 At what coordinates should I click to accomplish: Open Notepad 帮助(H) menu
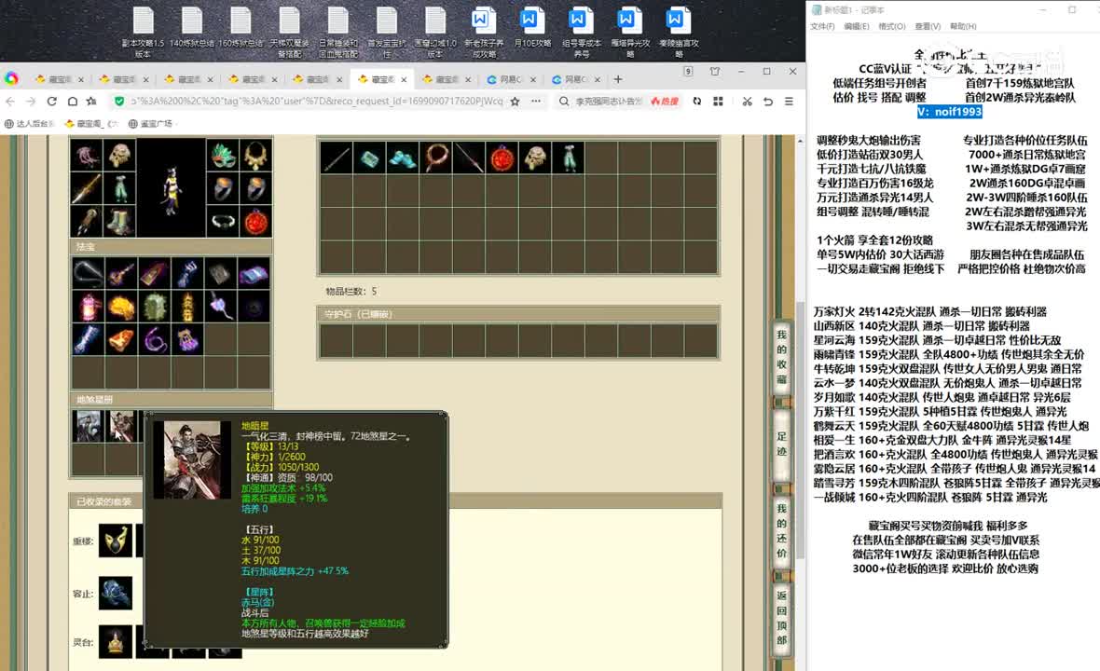coord(963,27)
